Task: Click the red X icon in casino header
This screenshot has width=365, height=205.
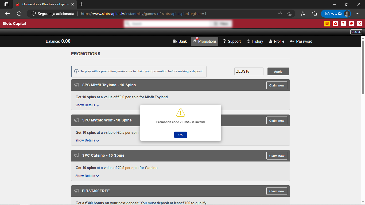Action: (x=360, y=24)
